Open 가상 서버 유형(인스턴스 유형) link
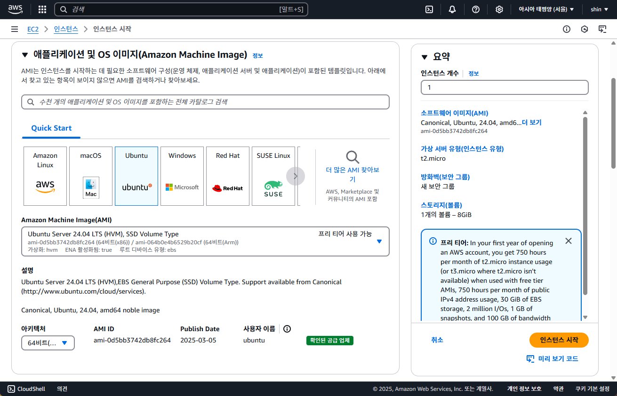Screen dimensions: 617x396 click(x=462, y=149)
